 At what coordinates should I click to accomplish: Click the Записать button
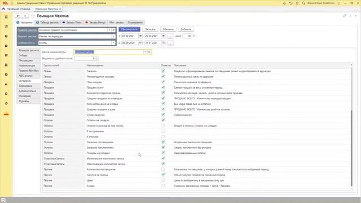150,29
